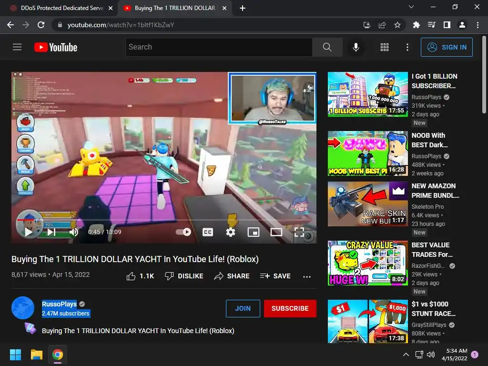
Task: Open the notification center badge
Action: coord(475,354)
